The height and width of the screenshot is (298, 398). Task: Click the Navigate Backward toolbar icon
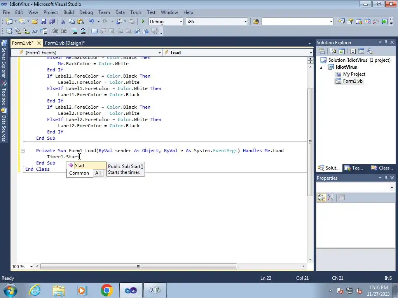coord(119,22)
